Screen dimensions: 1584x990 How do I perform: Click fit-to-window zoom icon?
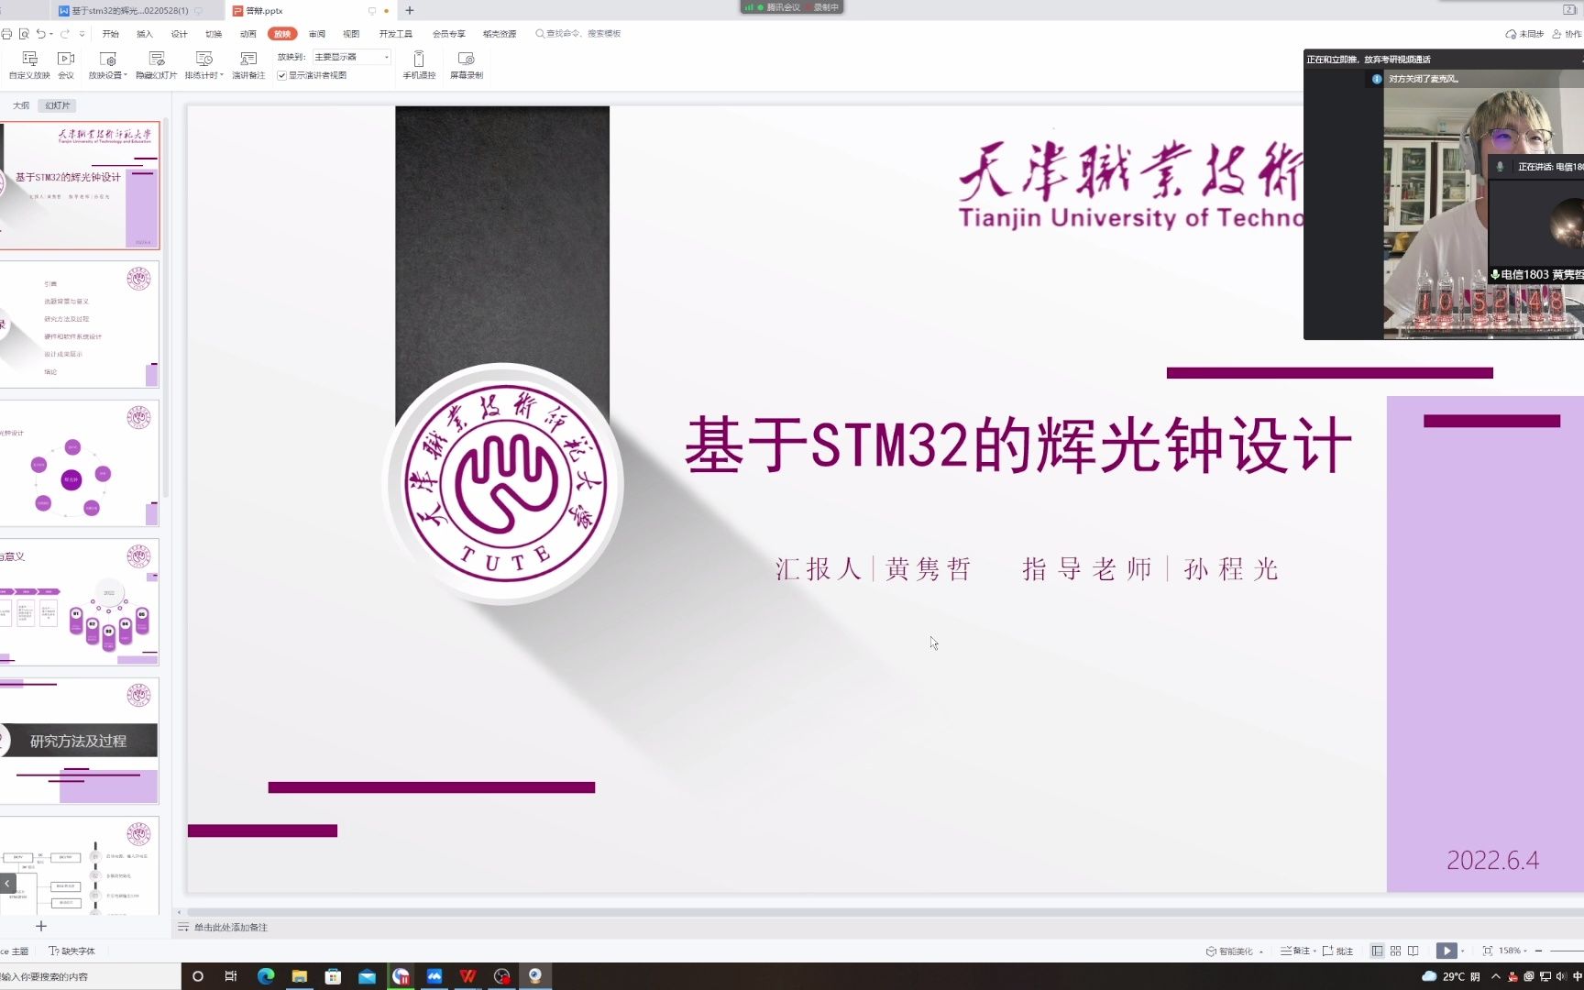tap(1487, 951)
